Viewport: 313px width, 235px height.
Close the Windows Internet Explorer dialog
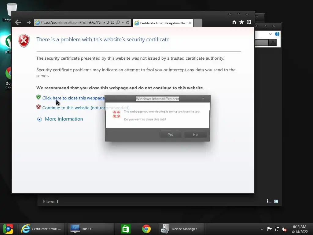(203, 99)
